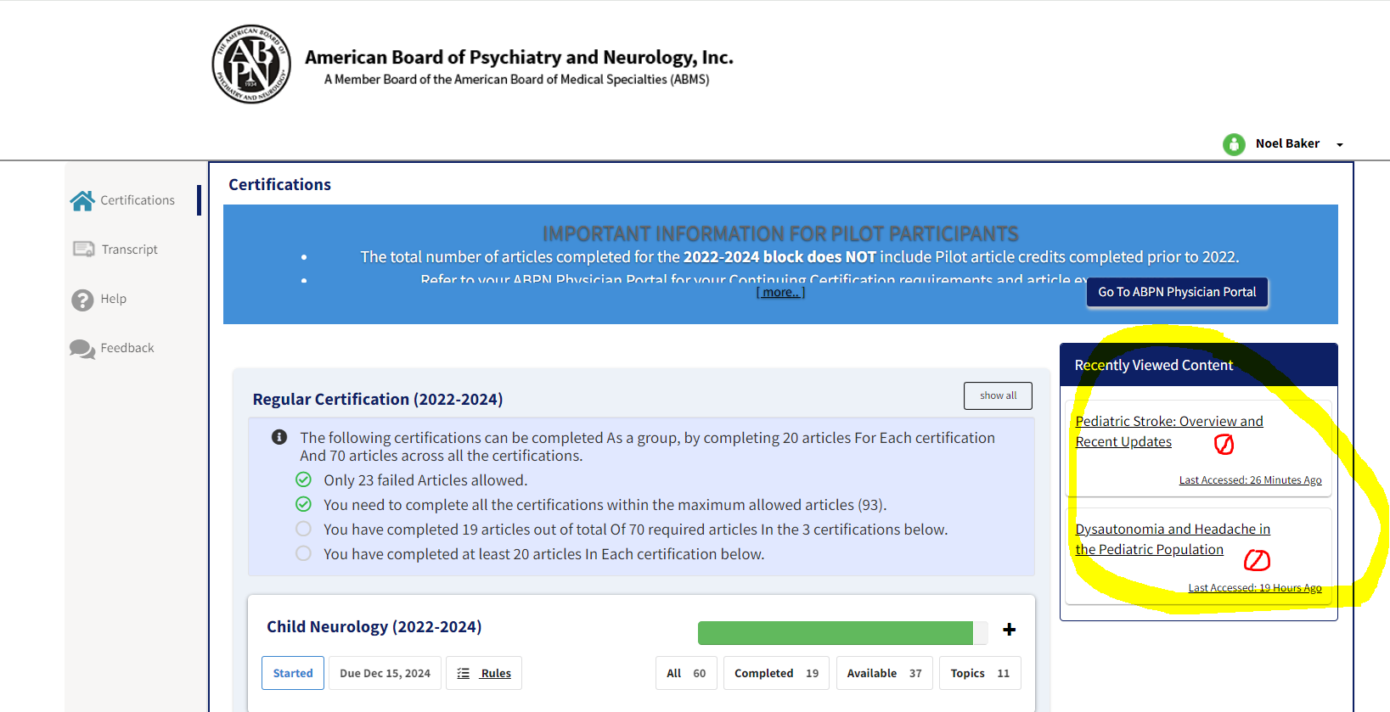The image size is (1390, 712).
Task: Open the Rules link
Action: (496, 673)
